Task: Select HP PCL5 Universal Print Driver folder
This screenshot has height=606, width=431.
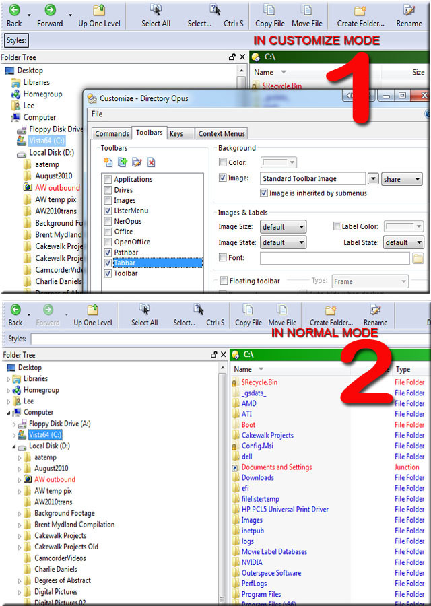Action: click(285, 510)
